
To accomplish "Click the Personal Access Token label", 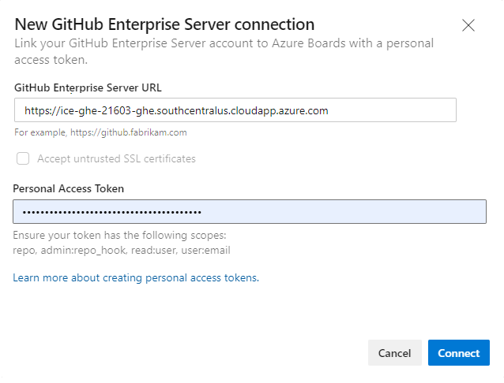I will [x=69, y=188].
